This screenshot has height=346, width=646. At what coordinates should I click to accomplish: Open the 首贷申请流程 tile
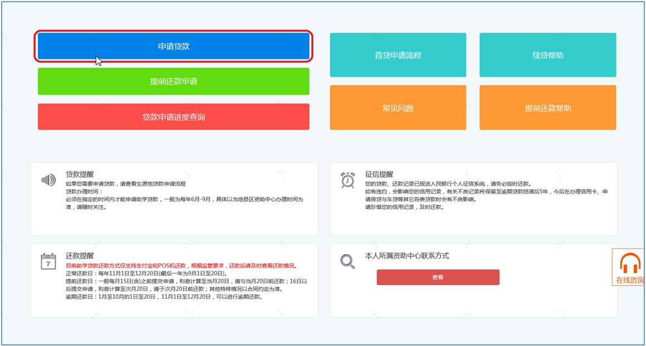tap(397, 55)
